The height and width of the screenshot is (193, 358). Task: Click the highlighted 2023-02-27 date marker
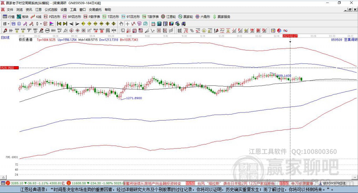coord(290,36)
